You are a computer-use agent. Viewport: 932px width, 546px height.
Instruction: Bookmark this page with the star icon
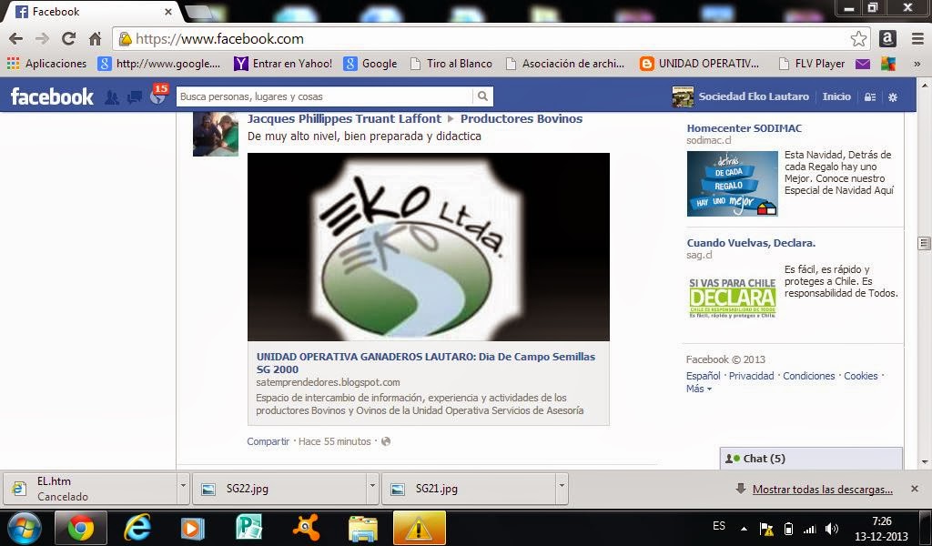(858, 39)
